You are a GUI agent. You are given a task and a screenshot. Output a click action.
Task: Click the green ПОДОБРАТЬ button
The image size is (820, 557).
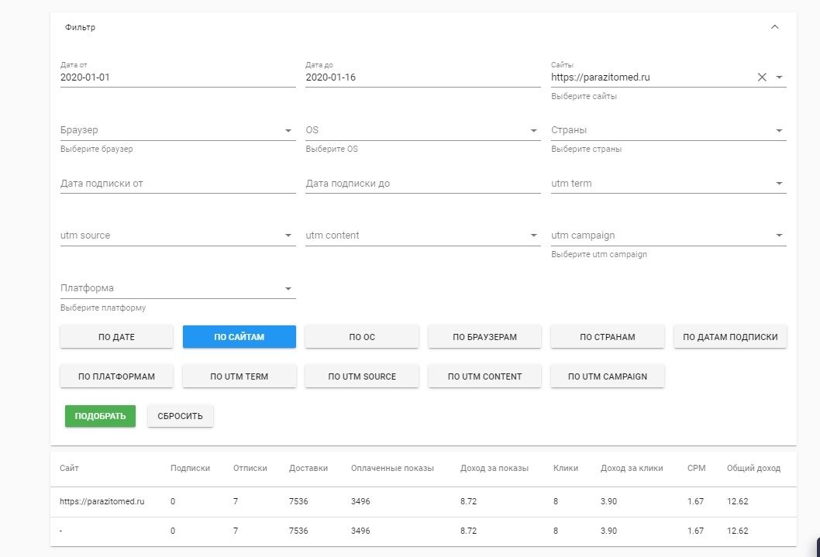click(100, 416)
